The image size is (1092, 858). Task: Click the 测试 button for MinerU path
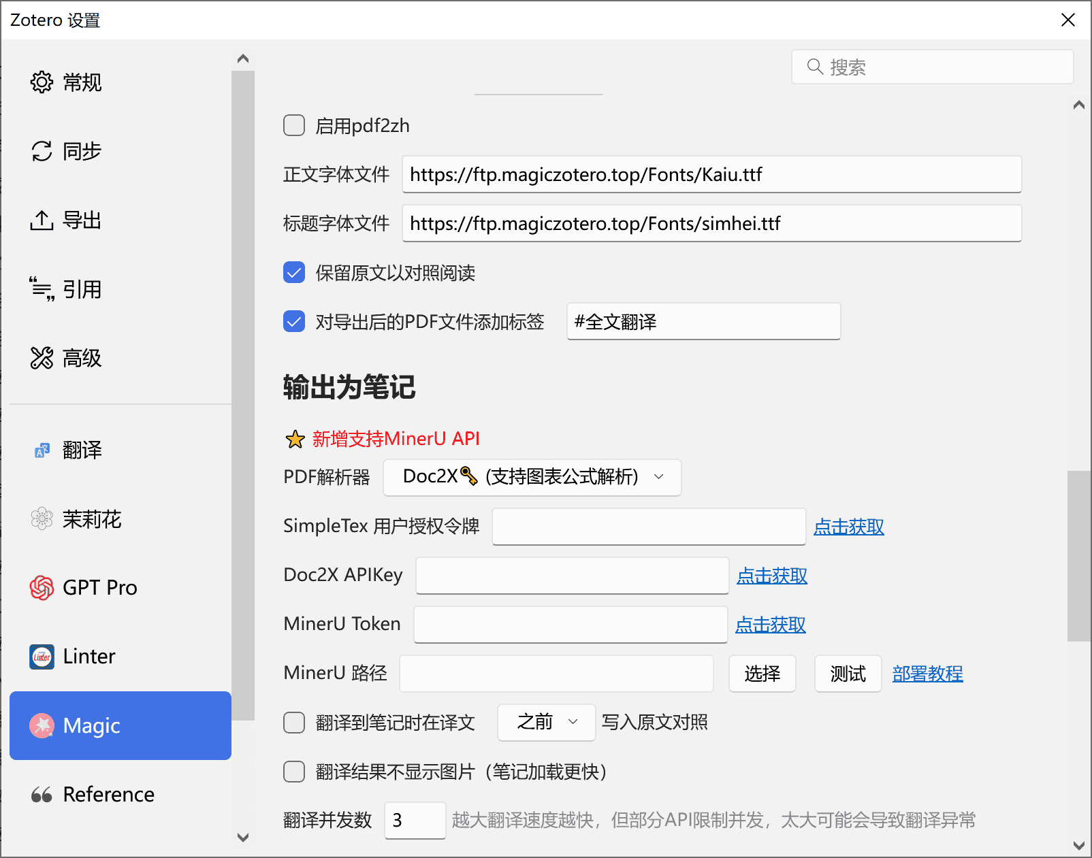pos(847,673)
